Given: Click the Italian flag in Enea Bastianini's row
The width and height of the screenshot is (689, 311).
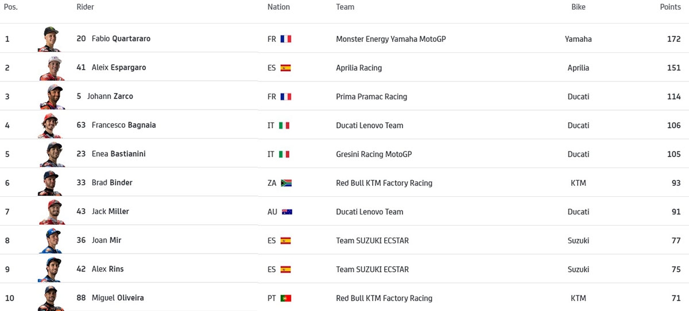Looking at the screenshot, I should coord(284,154).
